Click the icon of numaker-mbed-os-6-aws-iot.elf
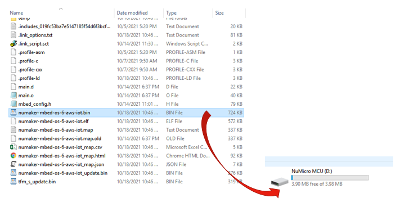 tap(14, 121)
